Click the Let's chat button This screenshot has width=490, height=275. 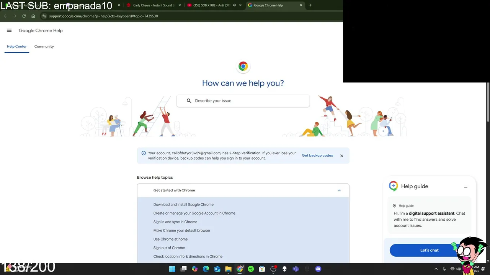[x=429, y=251]
